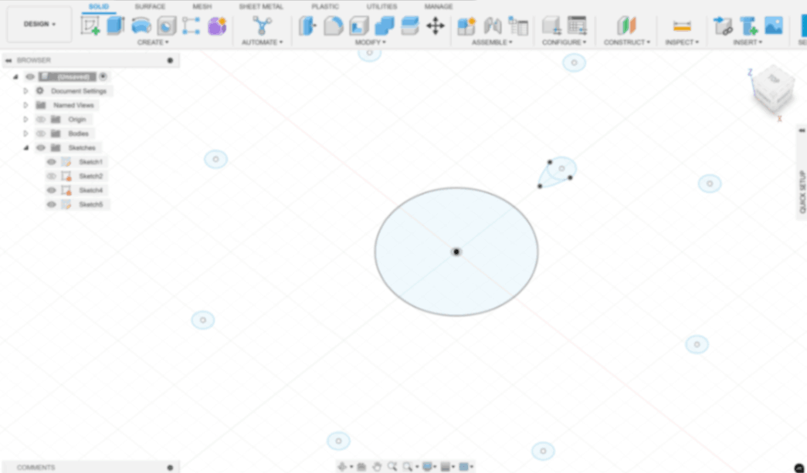Expand the Bodies folder node
807x473 pixels.
tap(25, 133)
